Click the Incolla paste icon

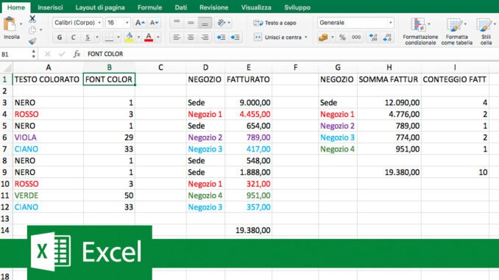[10, 24]
